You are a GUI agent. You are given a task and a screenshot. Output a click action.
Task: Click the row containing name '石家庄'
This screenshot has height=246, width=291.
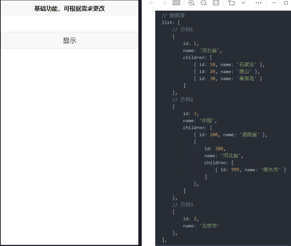coord(229,65)
